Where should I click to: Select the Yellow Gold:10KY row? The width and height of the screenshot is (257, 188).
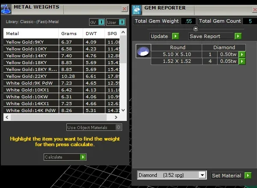[61, 49]
